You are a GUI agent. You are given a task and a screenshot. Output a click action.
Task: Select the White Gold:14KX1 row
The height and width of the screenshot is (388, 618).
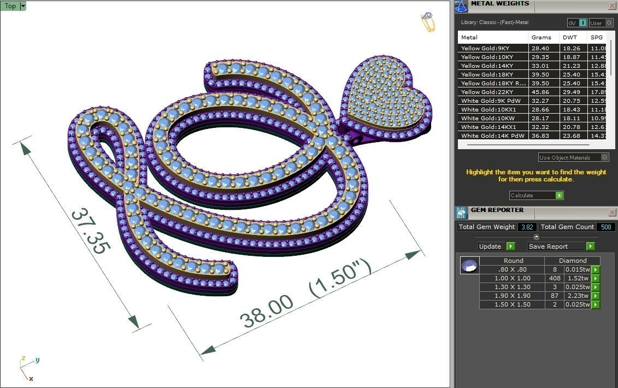tap(532, 127)
